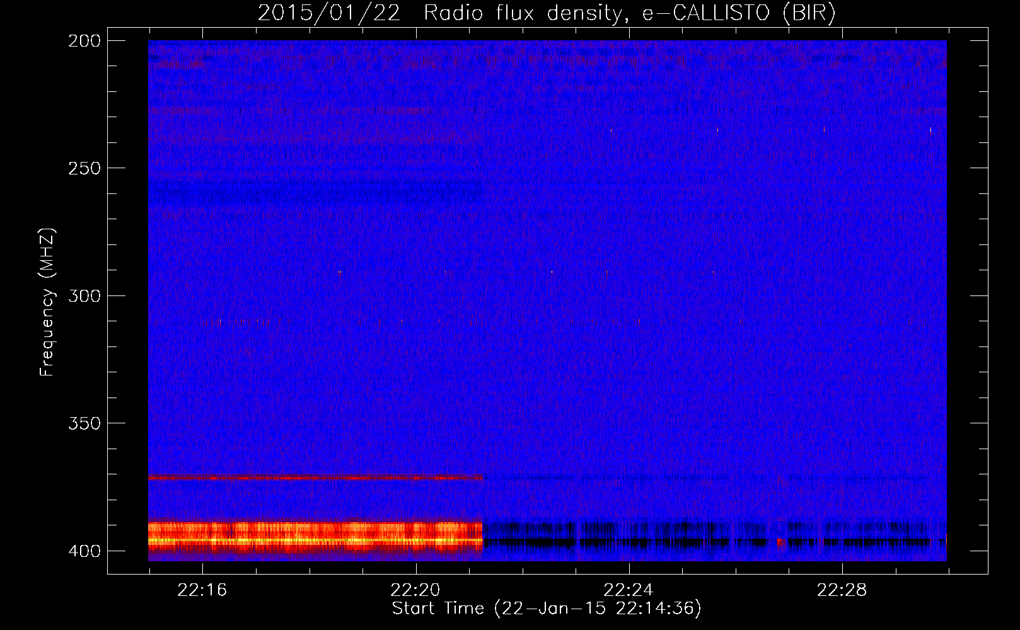Click the 350 frequency tick label

point(84,423)
